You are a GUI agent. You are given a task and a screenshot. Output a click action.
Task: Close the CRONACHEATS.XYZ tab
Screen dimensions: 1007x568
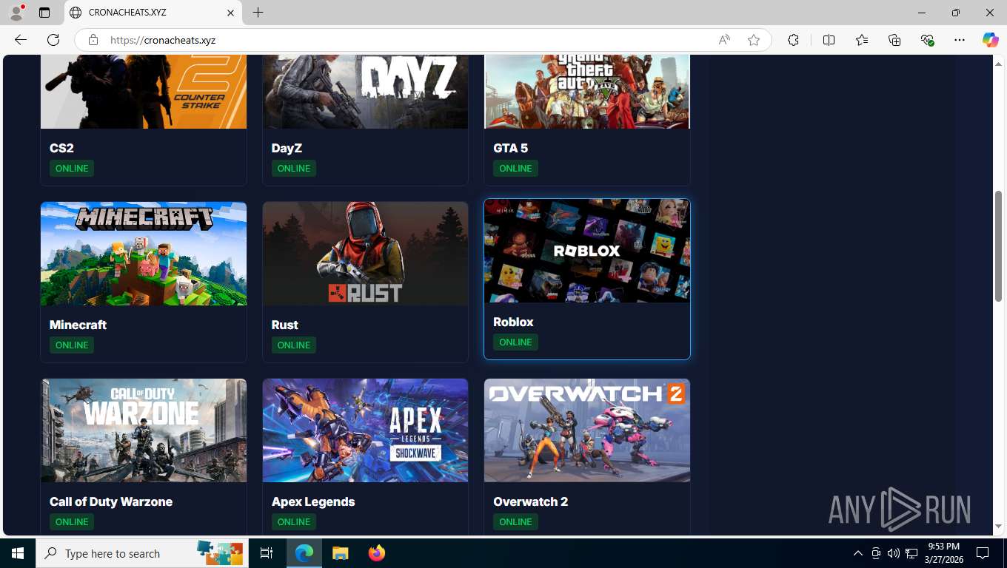click(x=230, y=13)
